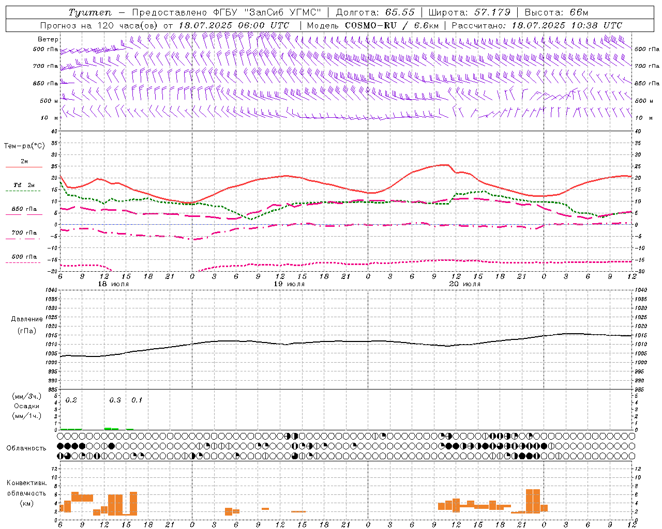Click the 19 июля date label
This screenshot has height=529, width=662.
click(x=289, y=284)
